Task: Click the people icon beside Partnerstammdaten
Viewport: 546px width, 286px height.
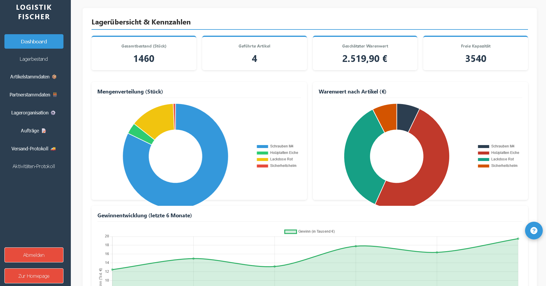Action: [x=55, y=95]
